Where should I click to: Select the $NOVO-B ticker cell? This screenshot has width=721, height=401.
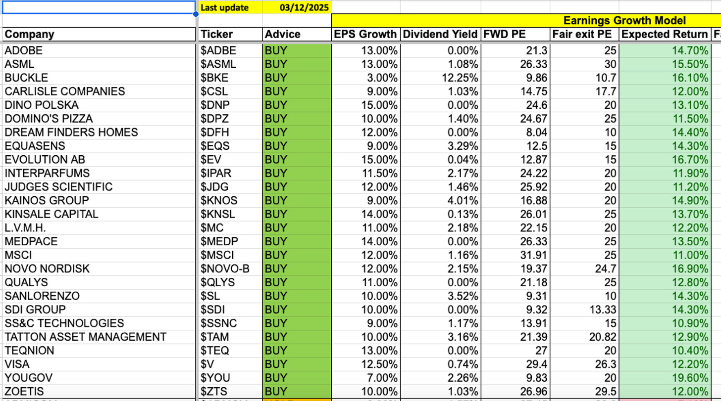[x=230, y=268]
